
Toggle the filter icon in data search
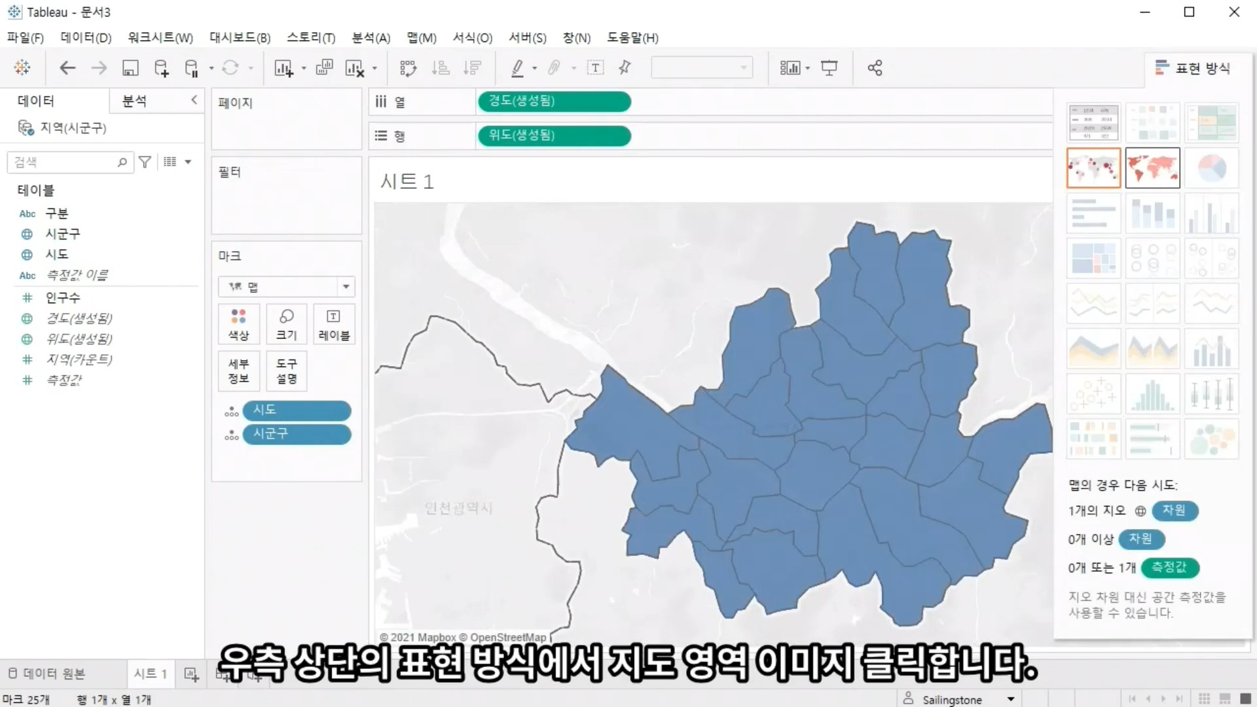145,162
